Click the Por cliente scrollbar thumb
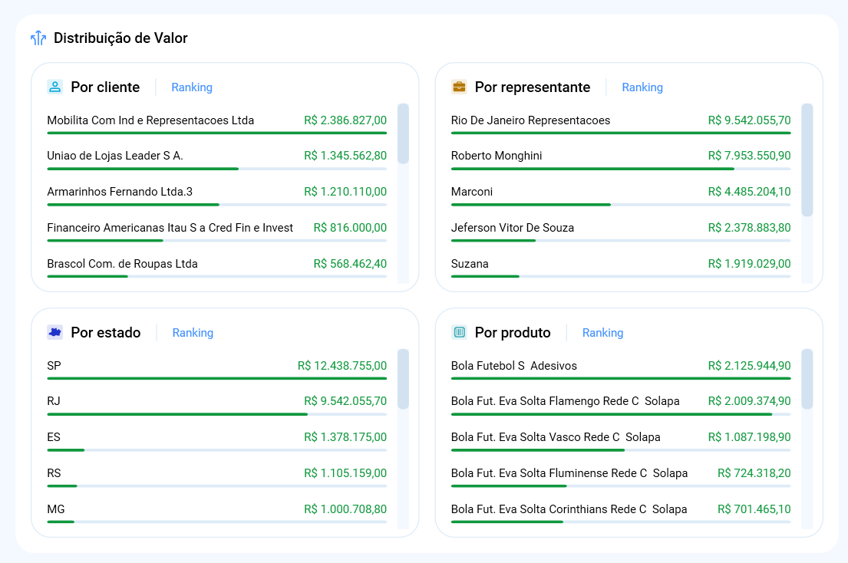Viewport: 848px width, 563px height. tap(403, 133)
